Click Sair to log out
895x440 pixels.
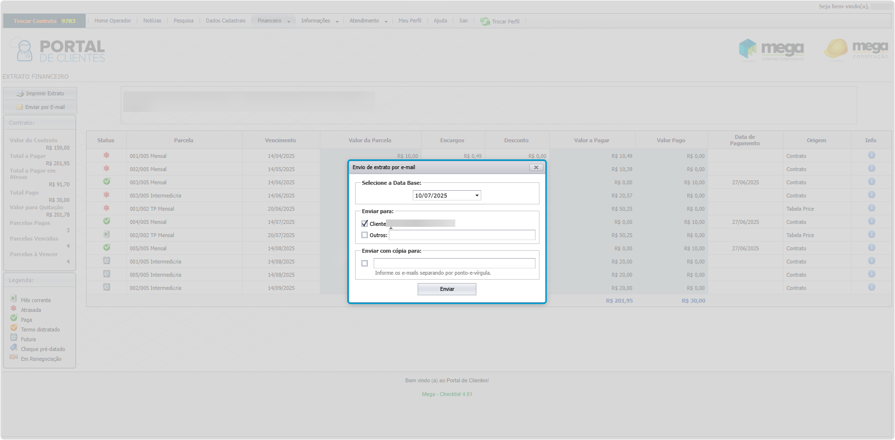click(464, 21)
